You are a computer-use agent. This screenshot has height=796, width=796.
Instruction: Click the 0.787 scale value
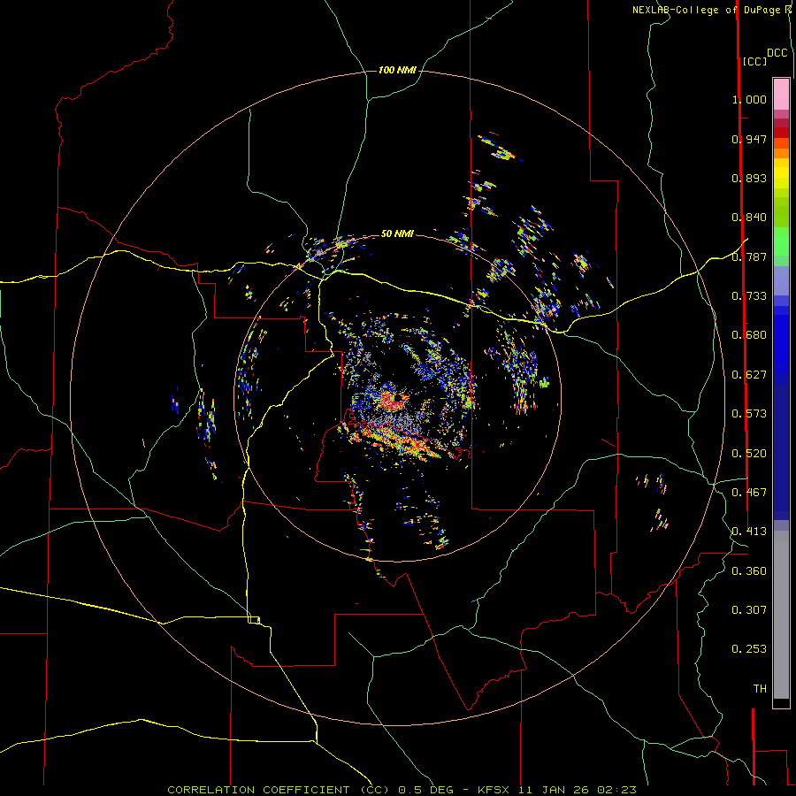tap(749, 256)
